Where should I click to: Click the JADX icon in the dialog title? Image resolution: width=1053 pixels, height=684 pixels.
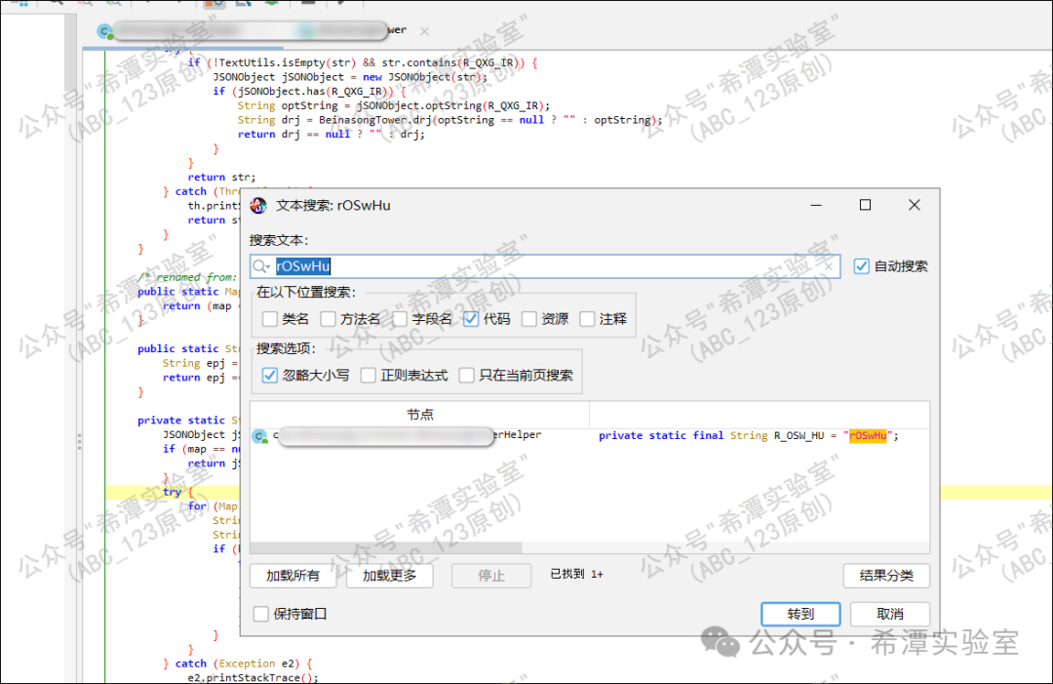[258, 206]
